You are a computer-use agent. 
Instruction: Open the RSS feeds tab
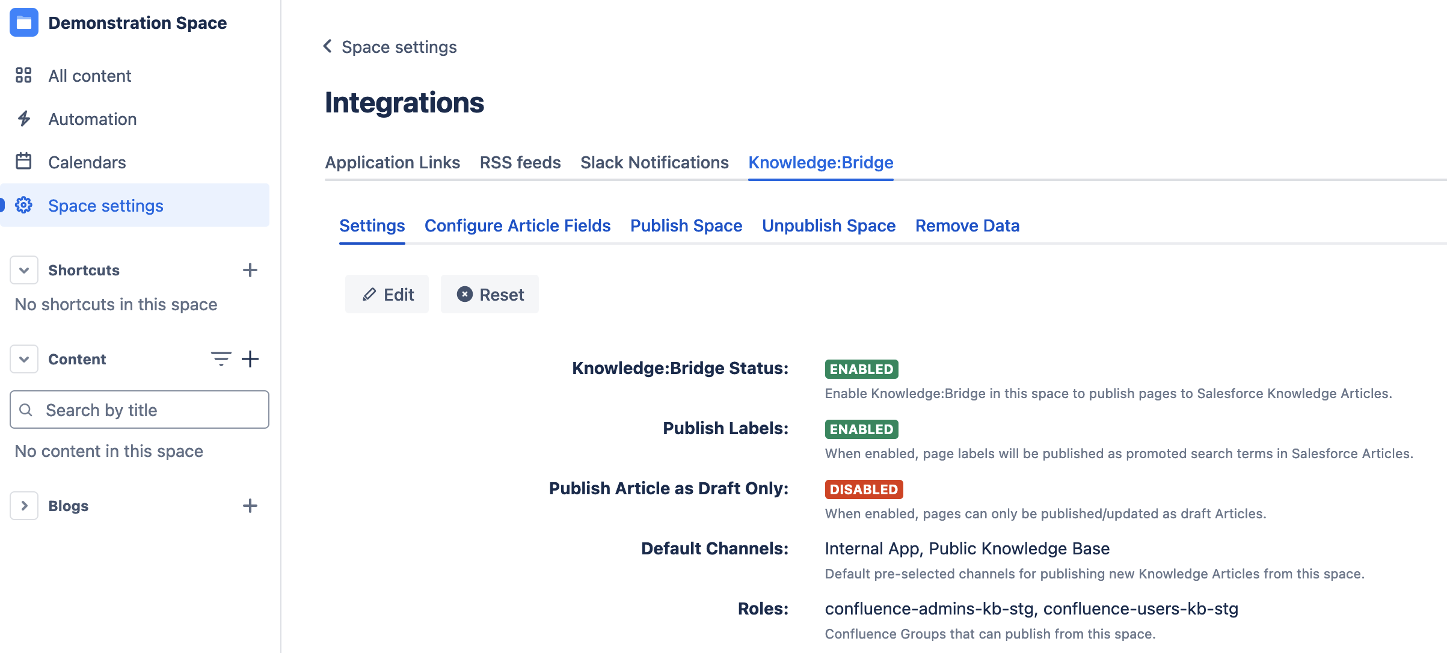tap(520, 162)
